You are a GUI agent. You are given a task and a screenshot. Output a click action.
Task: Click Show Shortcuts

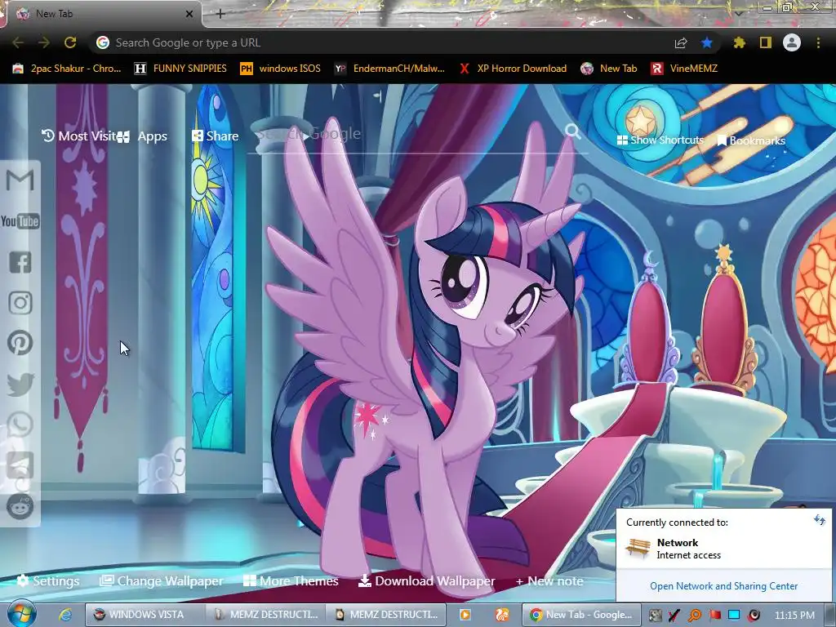pyautogui.click(x=660, y=140)
